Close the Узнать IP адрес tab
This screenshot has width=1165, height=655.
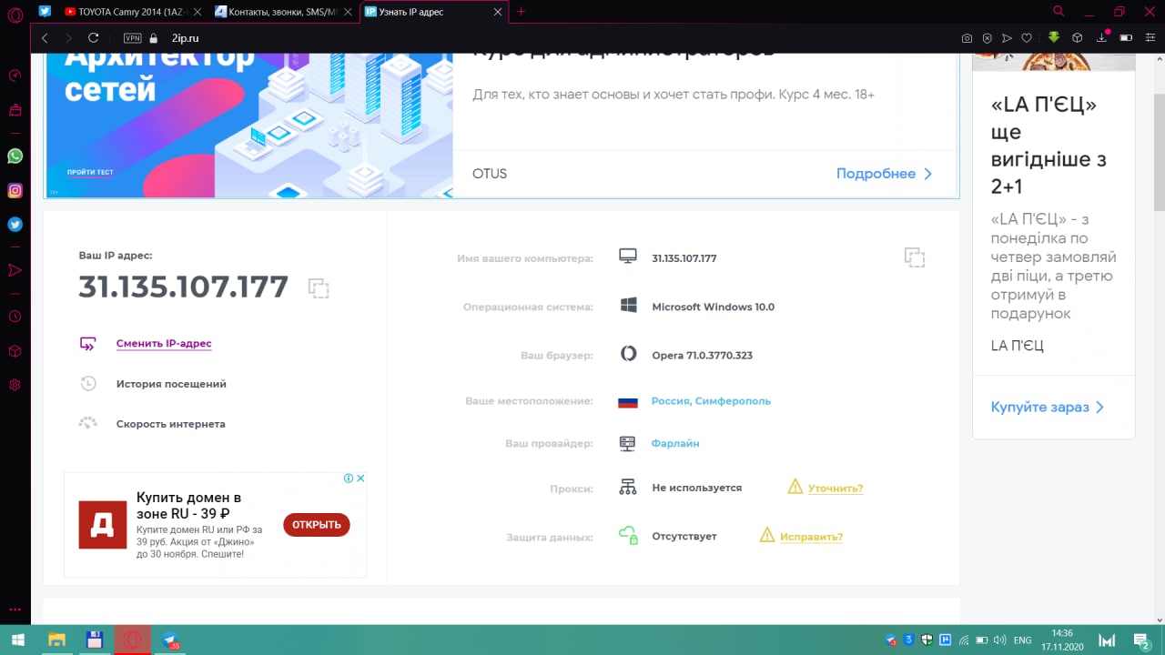click(496, 12)
